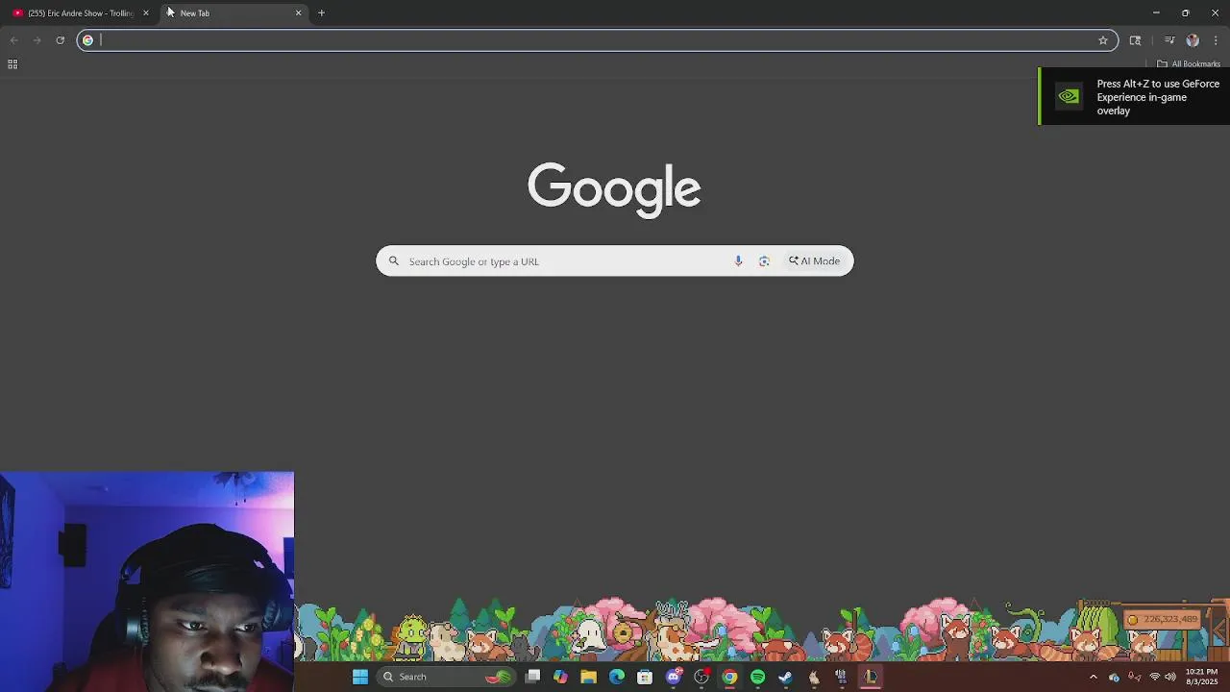Reload the current Chrome page
The height and width of the screenshot is (692, 1230).
[60, 40]
